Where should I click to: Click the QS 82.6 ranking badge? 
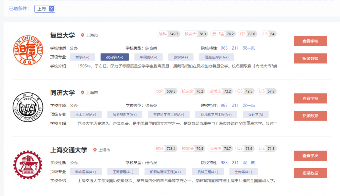coord(248,34)
